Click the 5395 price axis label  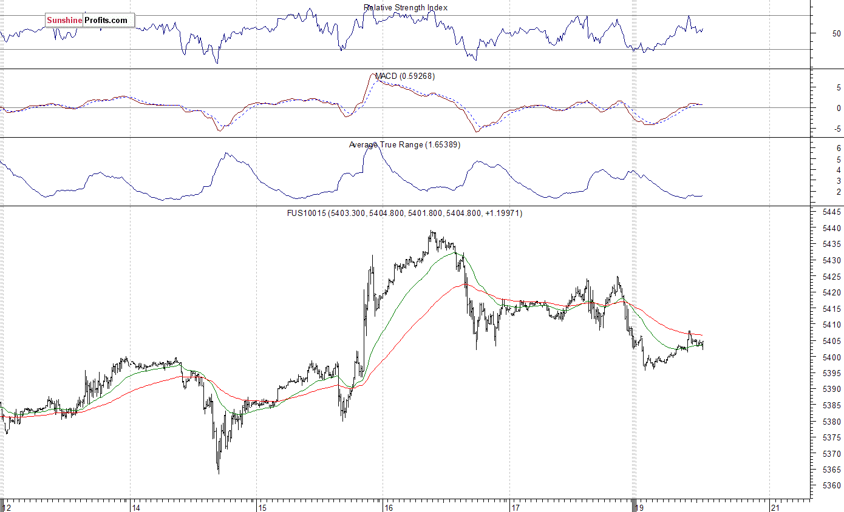coord(832,374)
